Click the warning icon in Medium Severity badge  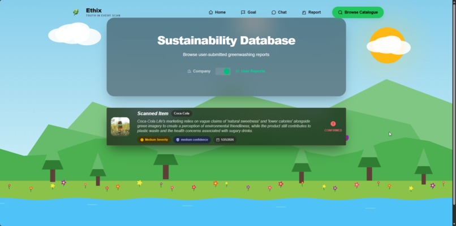(x=142, y=140)
